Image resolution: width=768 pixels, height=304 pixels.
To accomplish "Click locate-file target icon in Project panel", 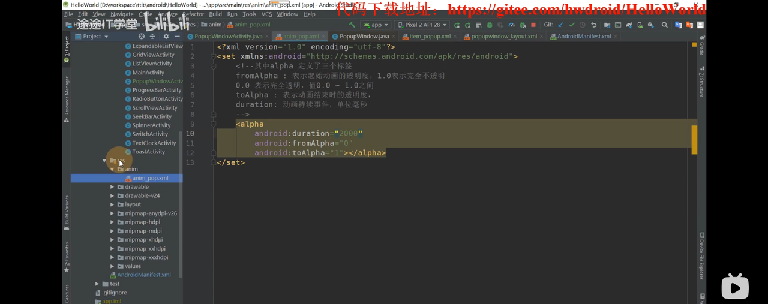I will tap(142, 36).
